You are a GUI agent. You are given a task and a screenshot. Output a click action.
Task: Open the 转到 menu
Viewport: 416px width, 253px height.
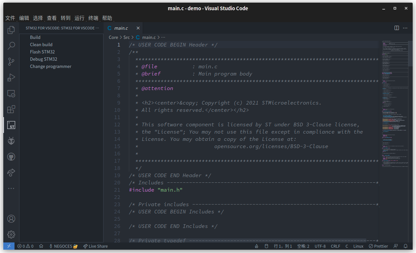point(66,18)
